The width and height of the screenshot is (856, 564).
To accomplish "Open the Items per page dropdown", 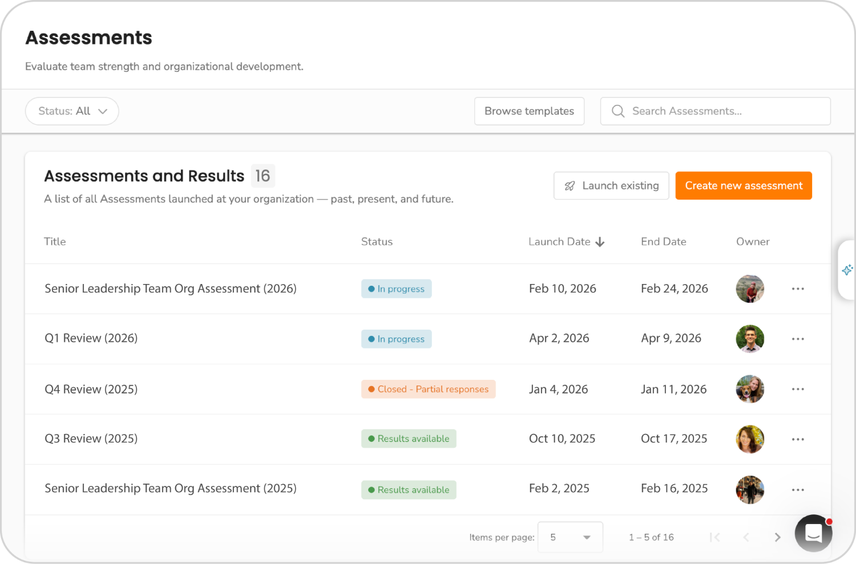I will (570, 537).
